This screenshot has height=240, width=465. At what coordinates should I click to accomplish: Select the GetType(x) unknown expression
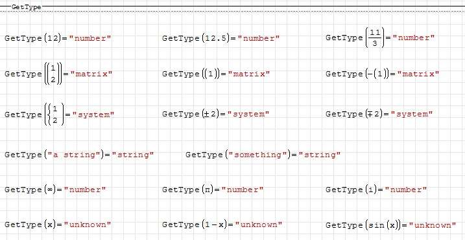58,224
